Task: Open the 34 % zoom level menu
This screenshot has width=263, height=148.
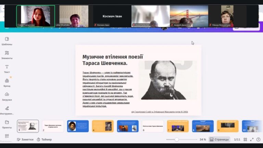Action: 203,139
